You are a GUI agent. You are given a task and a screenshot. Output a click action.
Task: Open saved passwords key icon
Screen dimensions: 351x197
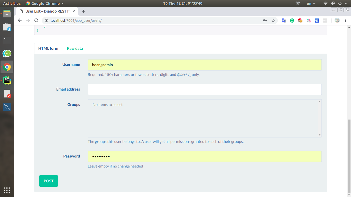tap(265, 21)
